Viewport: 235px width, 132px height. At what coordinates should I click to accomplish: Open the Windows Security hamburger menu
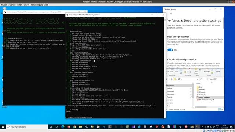(171, 14)
